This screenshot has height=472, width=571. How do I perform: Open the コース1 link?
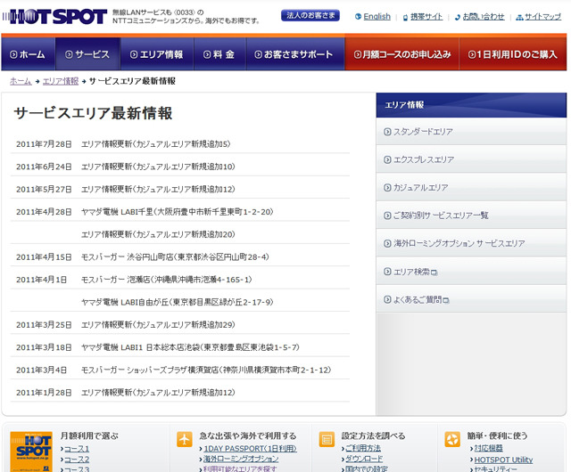pyautogui.click(x=77, y=449)
